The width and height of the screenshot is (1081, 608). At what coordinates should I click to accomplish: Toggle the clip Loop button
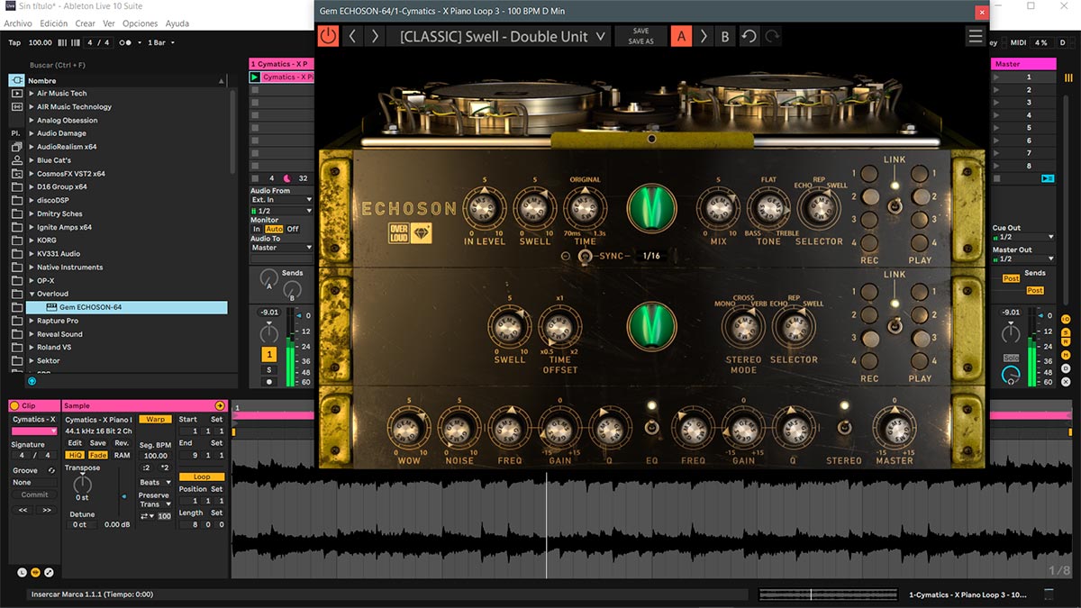(x=201, y=476)
